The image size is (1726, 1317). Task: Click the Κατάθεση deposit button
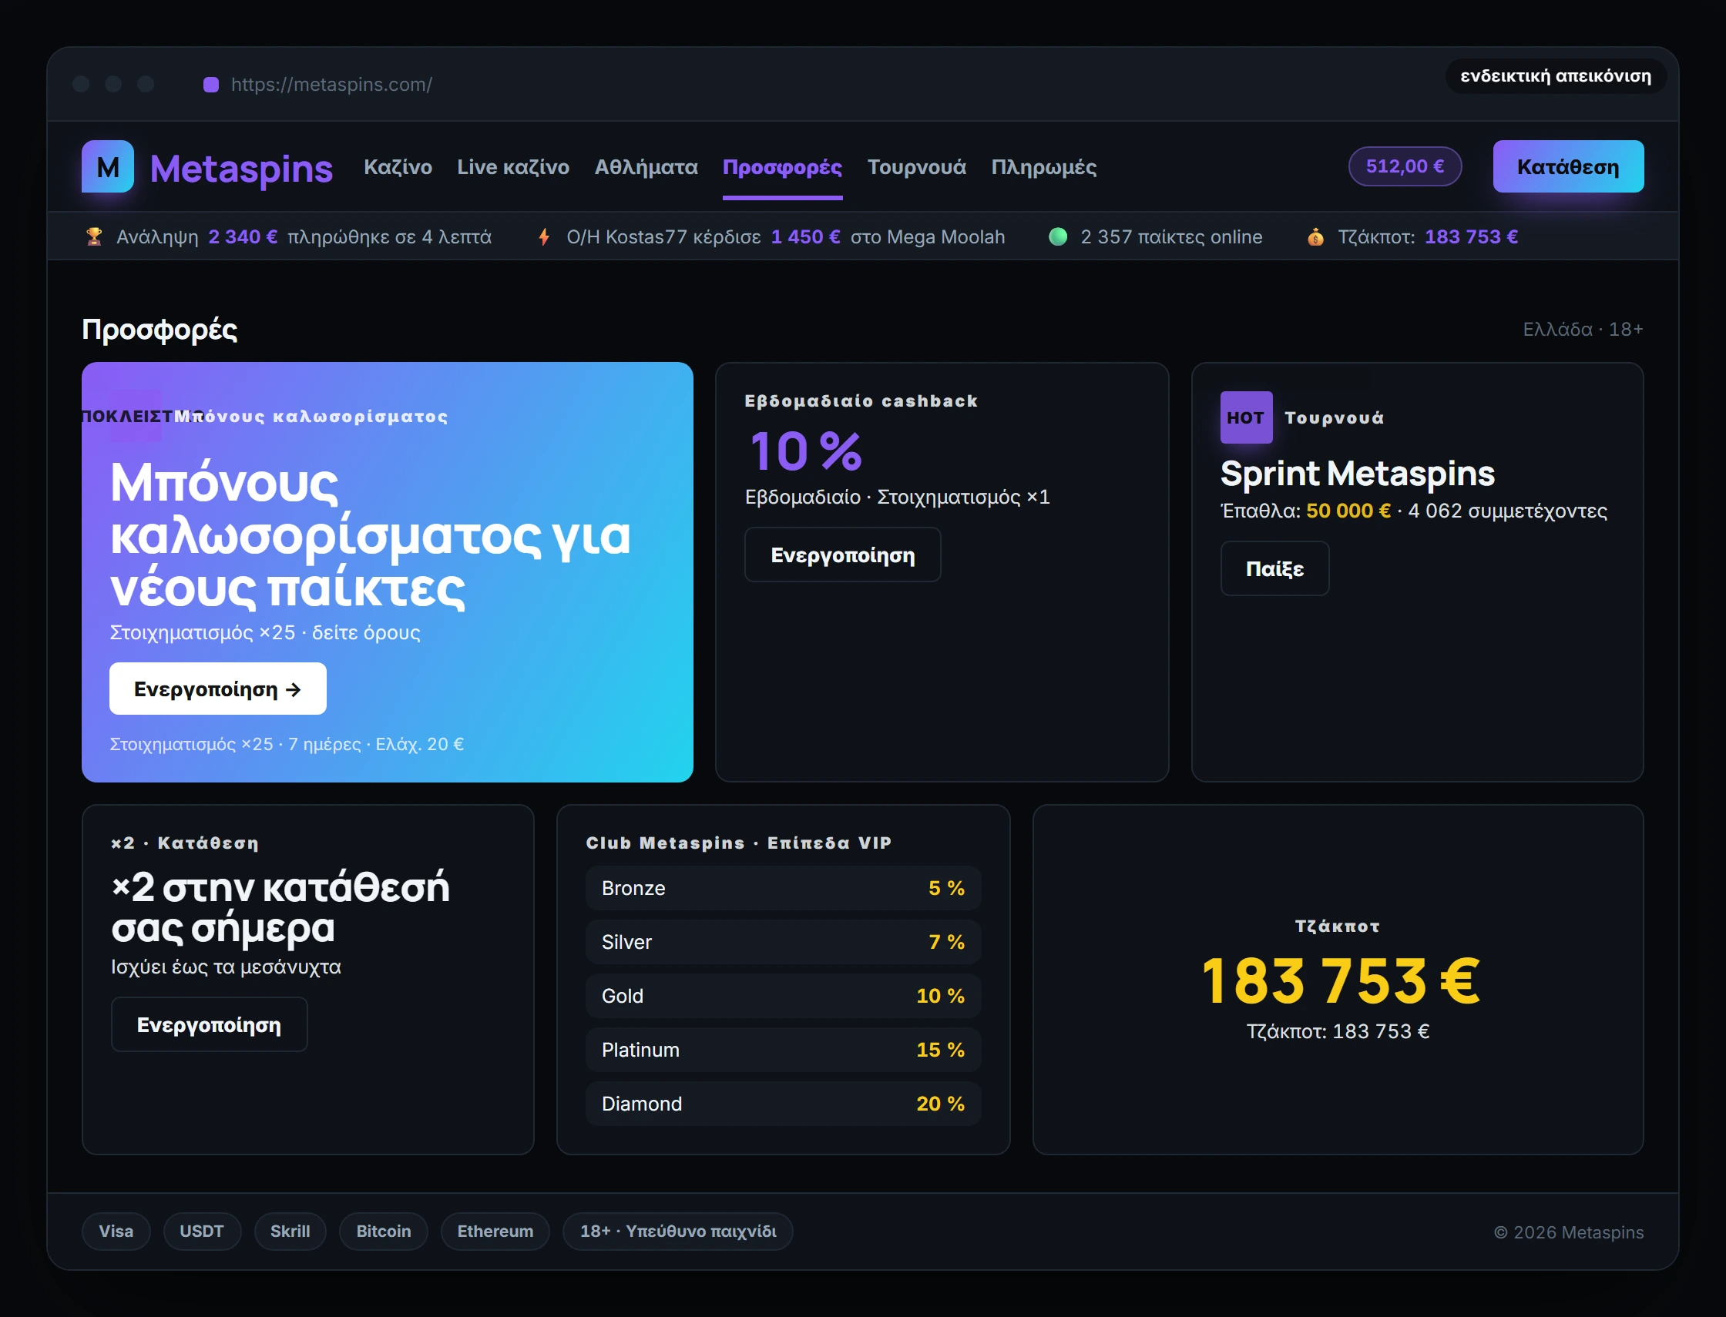point(1567,166)
